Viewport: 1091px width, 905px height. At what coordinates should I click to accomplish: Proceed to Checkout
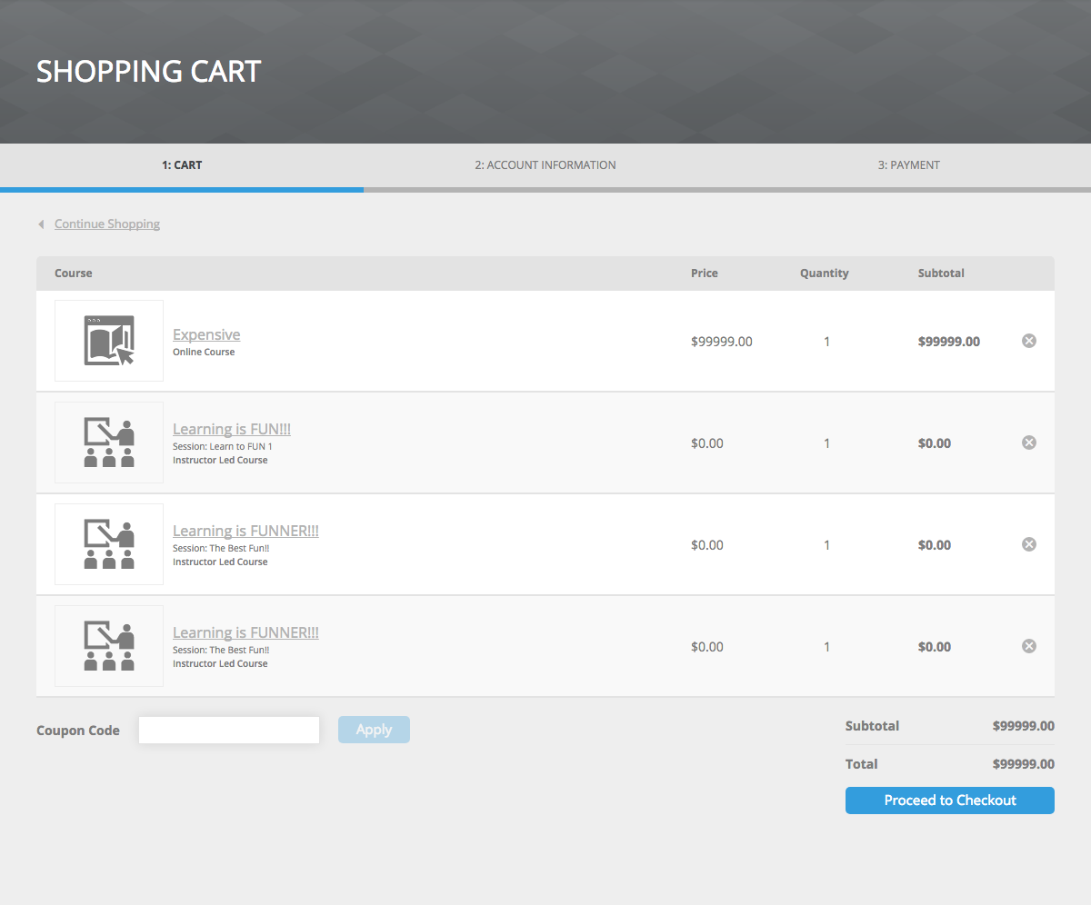(950, 801)
